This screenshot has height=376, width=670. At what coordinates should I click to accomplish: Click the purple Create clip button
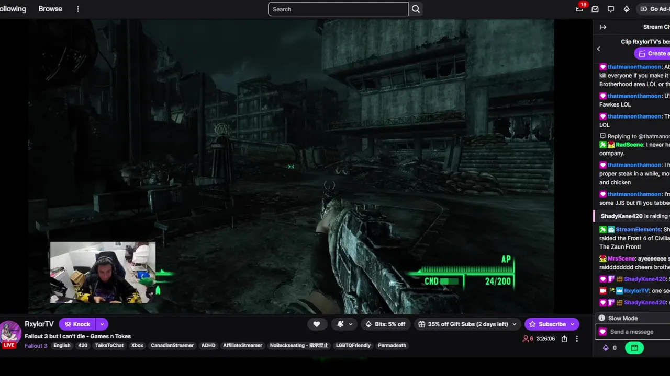coord(652,53)
